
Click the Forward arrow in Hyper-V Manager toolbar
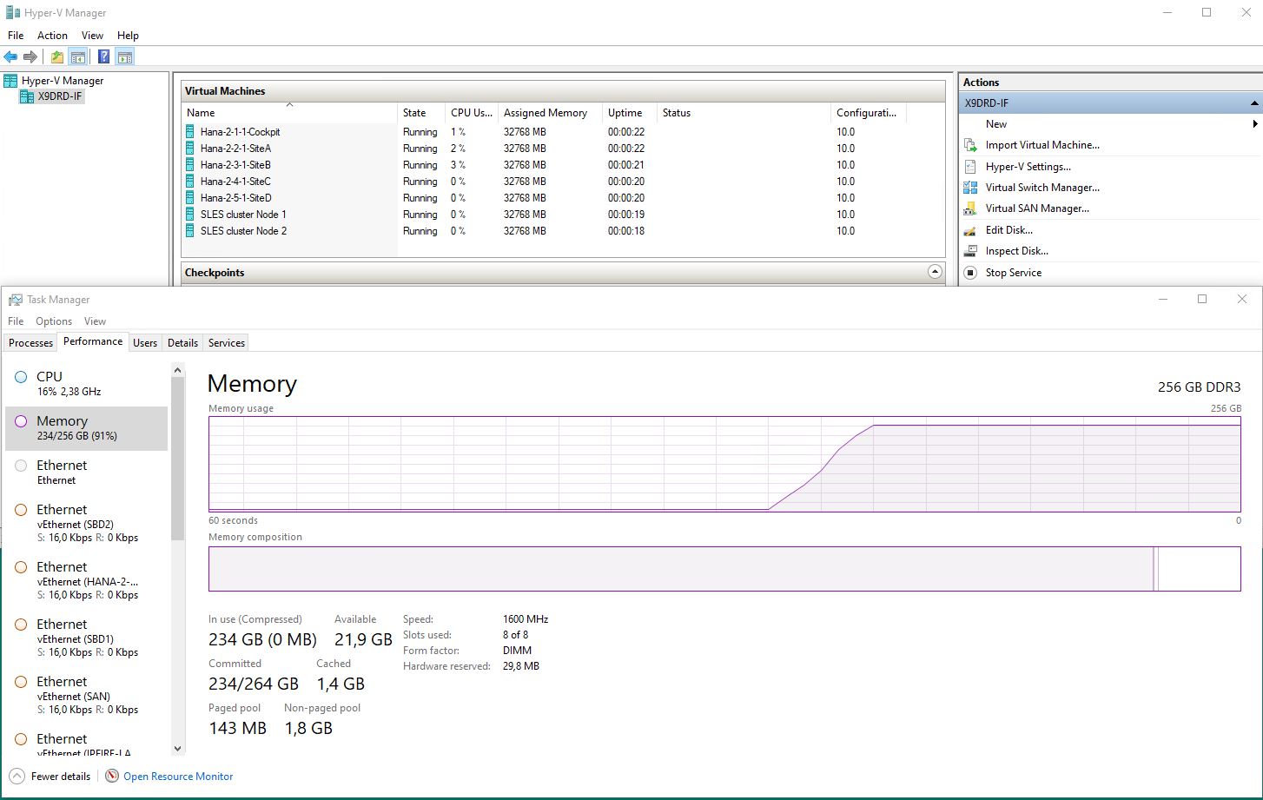pyautogui.click(x=30, y=57)
